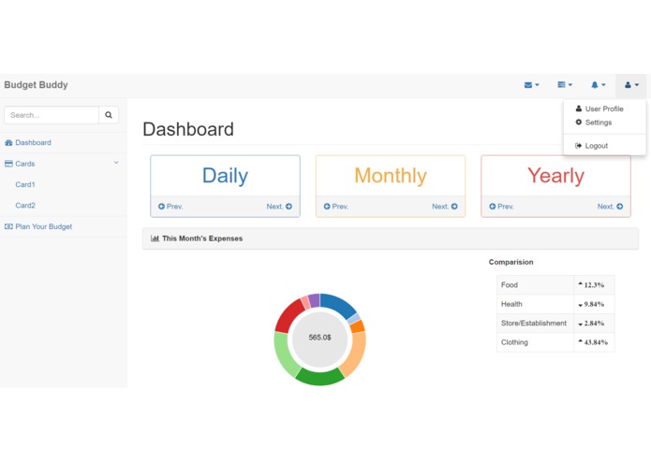The height and width of the screenshot is (462, 651).
Task: Click the Monthly panel right arrow icon
Action: coord(454,207)
